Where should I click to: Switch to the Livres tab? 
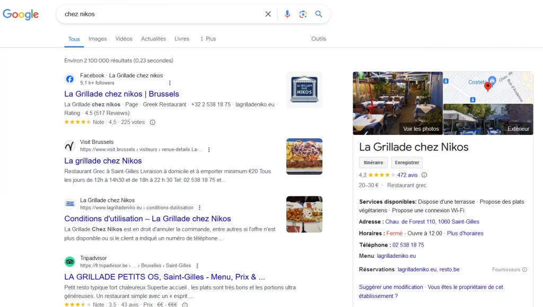coord(182,39)
